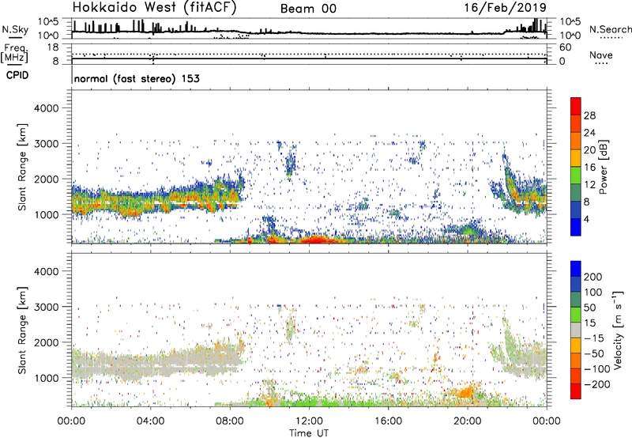Click the bright blue bottom Power colorbar segment
Screen dimensions: 632x438
coord(576,227)
